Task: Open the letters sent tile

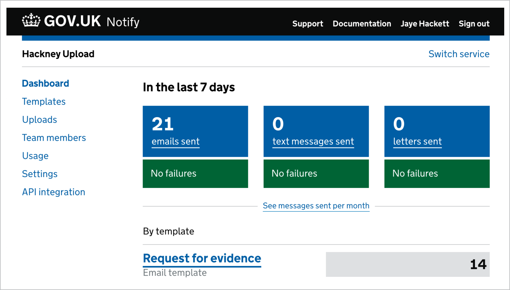Action: pos(437,131)
